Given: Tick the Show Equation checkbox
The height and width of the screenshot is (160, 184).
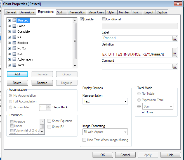Looking at the screenshot, I should tap(49, 121).
